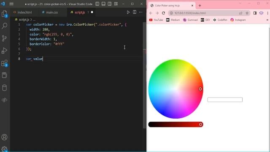
Task: Share this page from address bar
Action: [240, 13]
